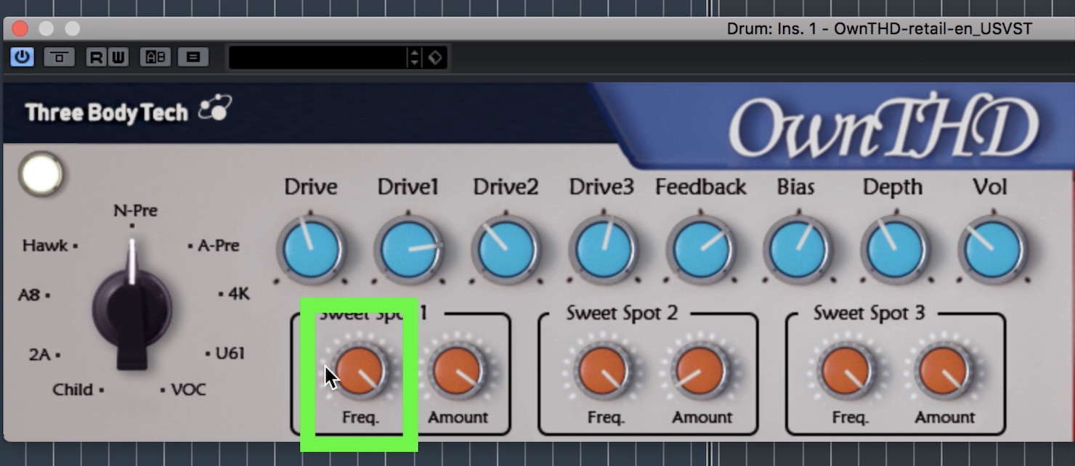
Task: Toggle A/B comparison button
Action: click(x=155, y=57)
